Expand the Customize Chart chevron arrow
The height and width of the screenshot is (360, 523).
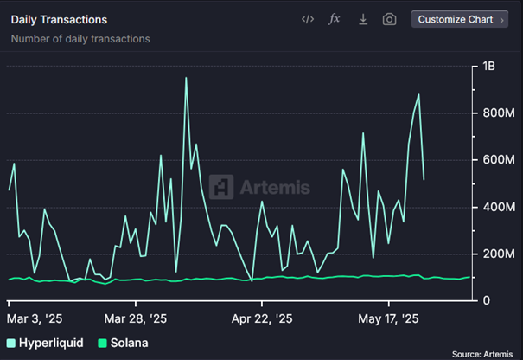[501, 20]
